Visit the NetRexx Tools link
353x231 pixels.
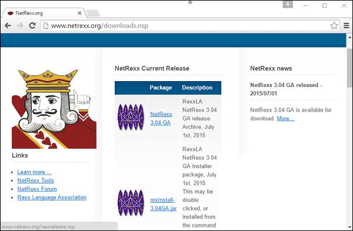coord(35,180)
